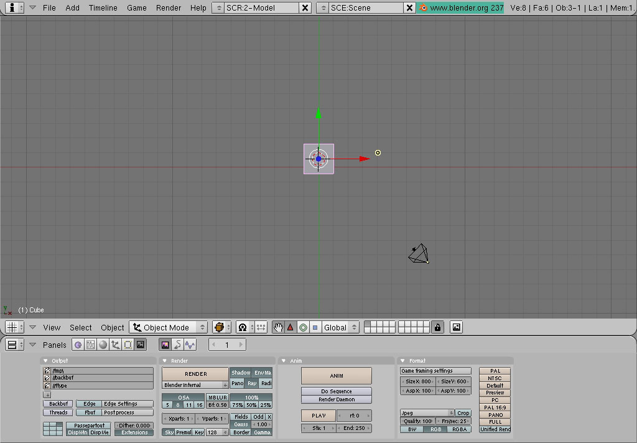
Task: Open the Select menu in 3D view header
Action: coord(80,327)
